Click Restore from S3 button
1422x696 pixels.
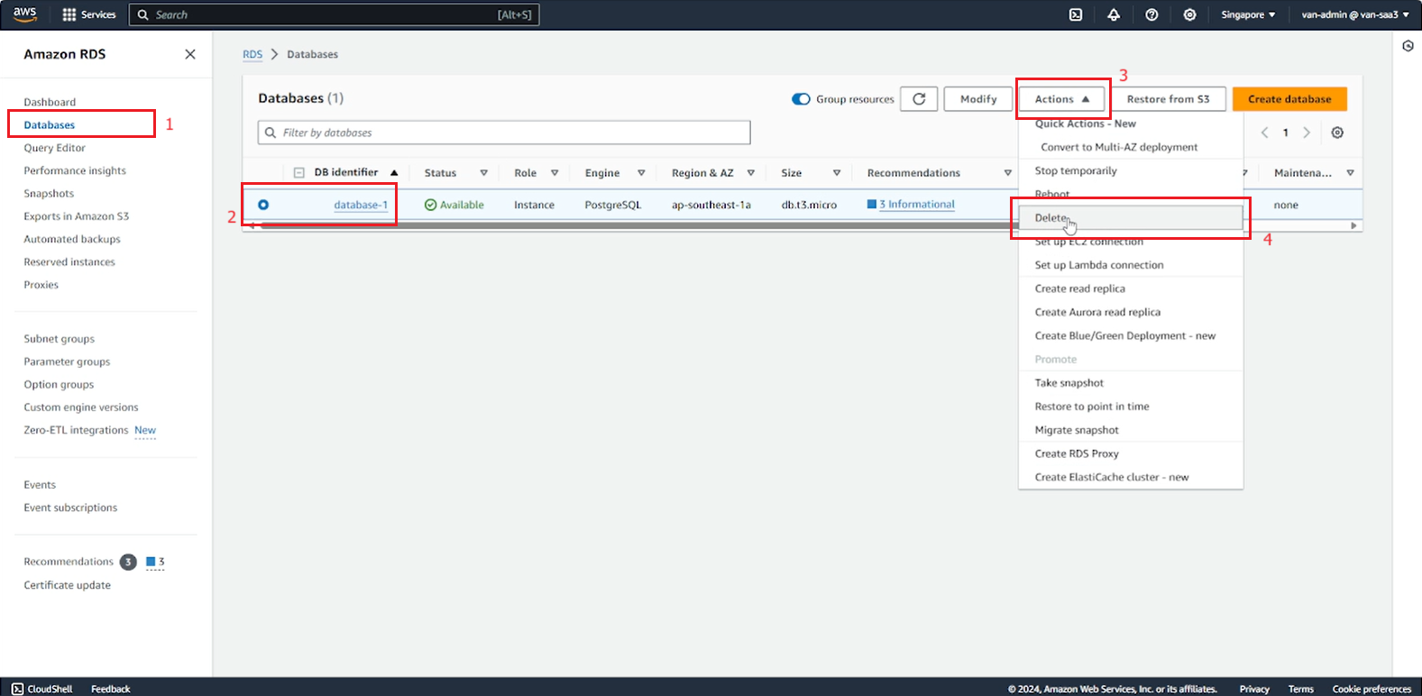[1168, 99]
